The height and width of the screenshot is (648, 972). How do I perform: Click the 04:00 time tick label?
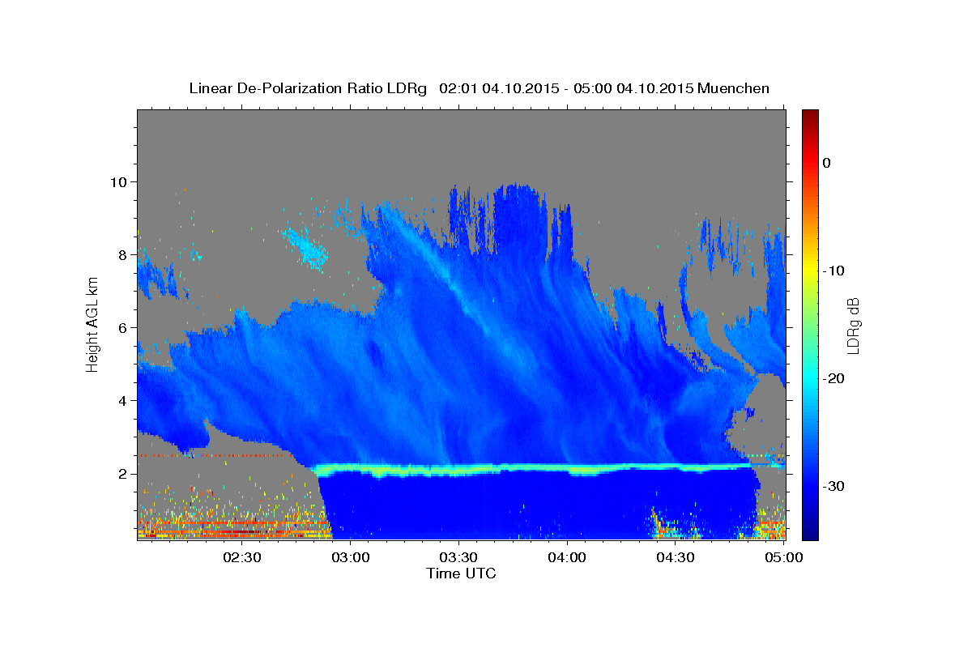[x=567, y=558]
